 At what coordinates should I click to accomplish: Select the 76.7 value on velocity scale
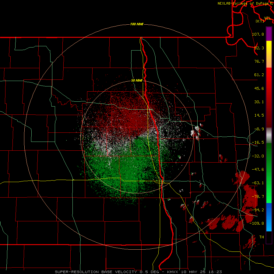point(259,61)
